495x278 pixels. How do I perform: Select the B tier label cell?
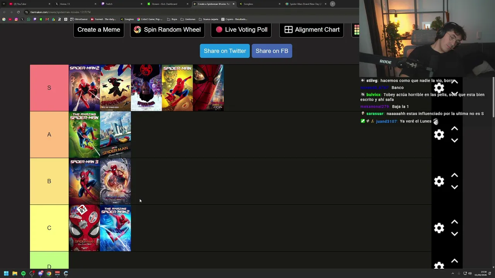(x=49, y=181)
